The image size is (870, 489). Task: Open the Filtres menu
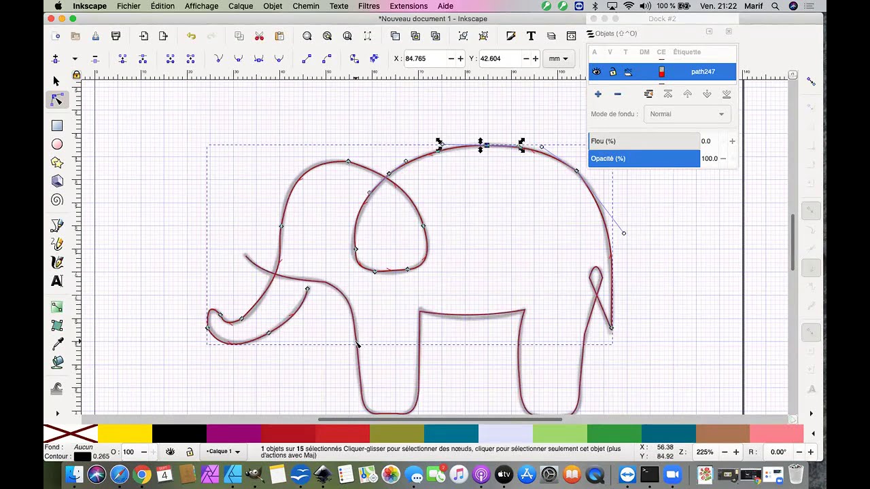tap(369, 6)
